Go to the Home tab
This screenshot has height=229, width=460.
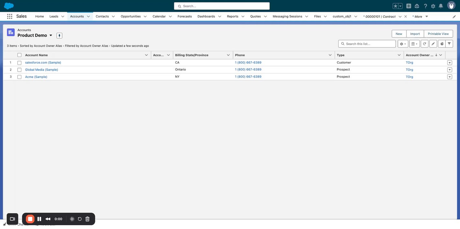click(40, 16)
